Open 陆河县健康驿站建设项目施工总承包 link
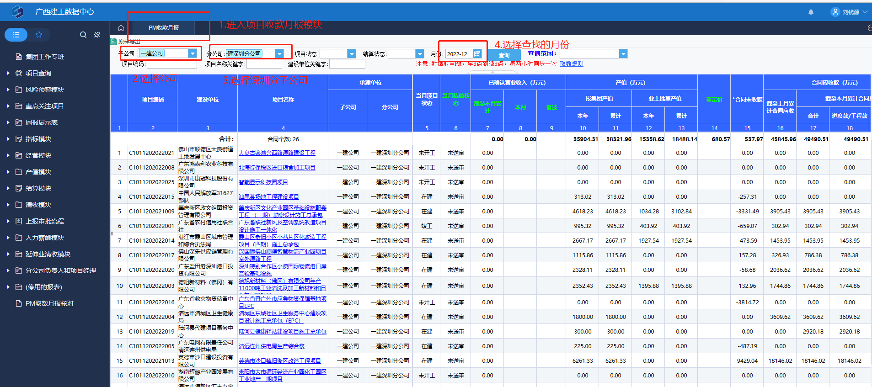 (283, 332)
